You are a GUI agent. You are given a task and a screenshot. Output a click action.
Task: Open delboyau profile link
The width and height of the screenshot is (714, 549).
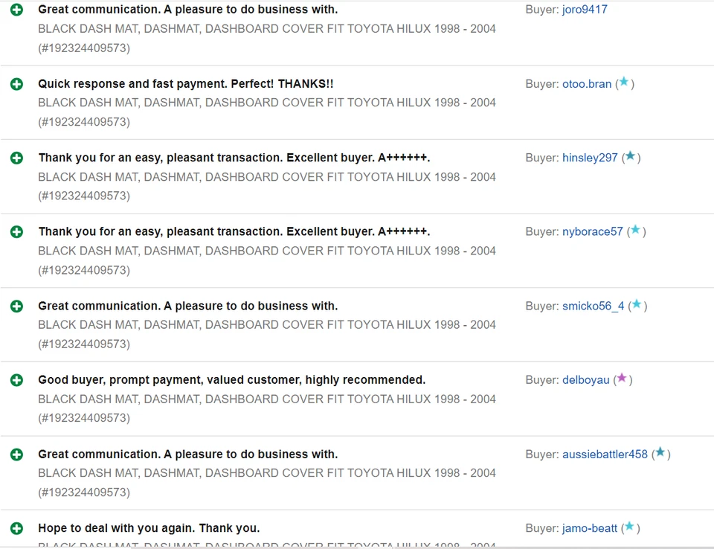(x=585, y=380)
